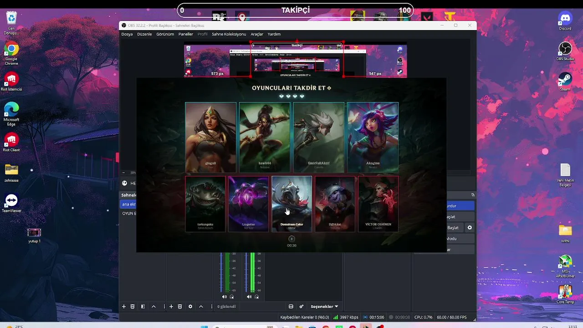Open the Paneller menu
This screenshot has width=583, height=328.
point(186,34)
